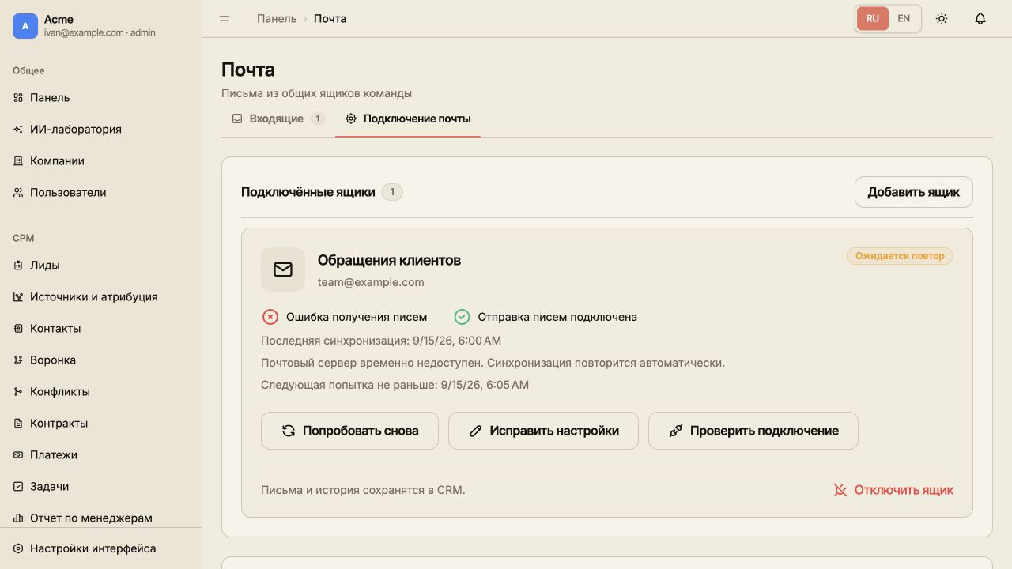
Task: Go to Компании section
Action: (x=100, y=160)
